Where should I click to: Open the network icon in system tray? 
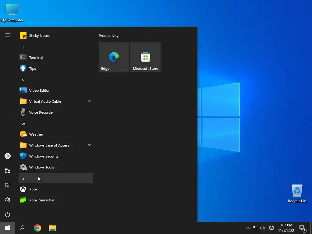point(256,228)
